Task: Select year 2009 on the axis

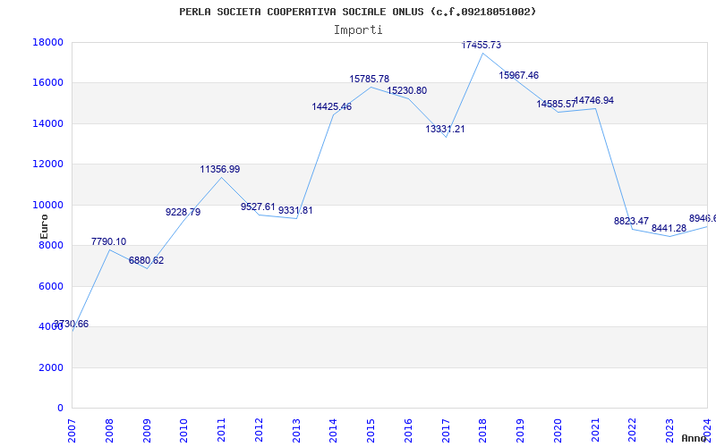Action: [x=147, y=431]
